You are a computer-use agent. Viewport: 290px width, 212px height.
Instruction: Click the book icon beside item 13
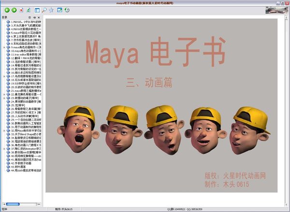(8, 62)
